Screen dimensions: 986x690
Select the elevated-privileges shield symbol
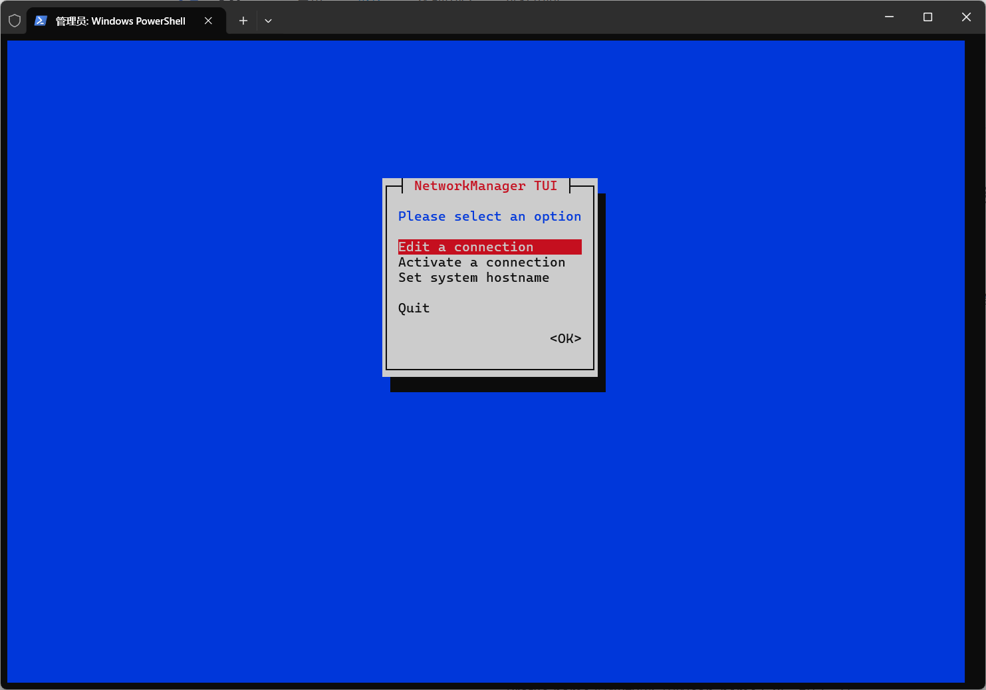[15, 20]
